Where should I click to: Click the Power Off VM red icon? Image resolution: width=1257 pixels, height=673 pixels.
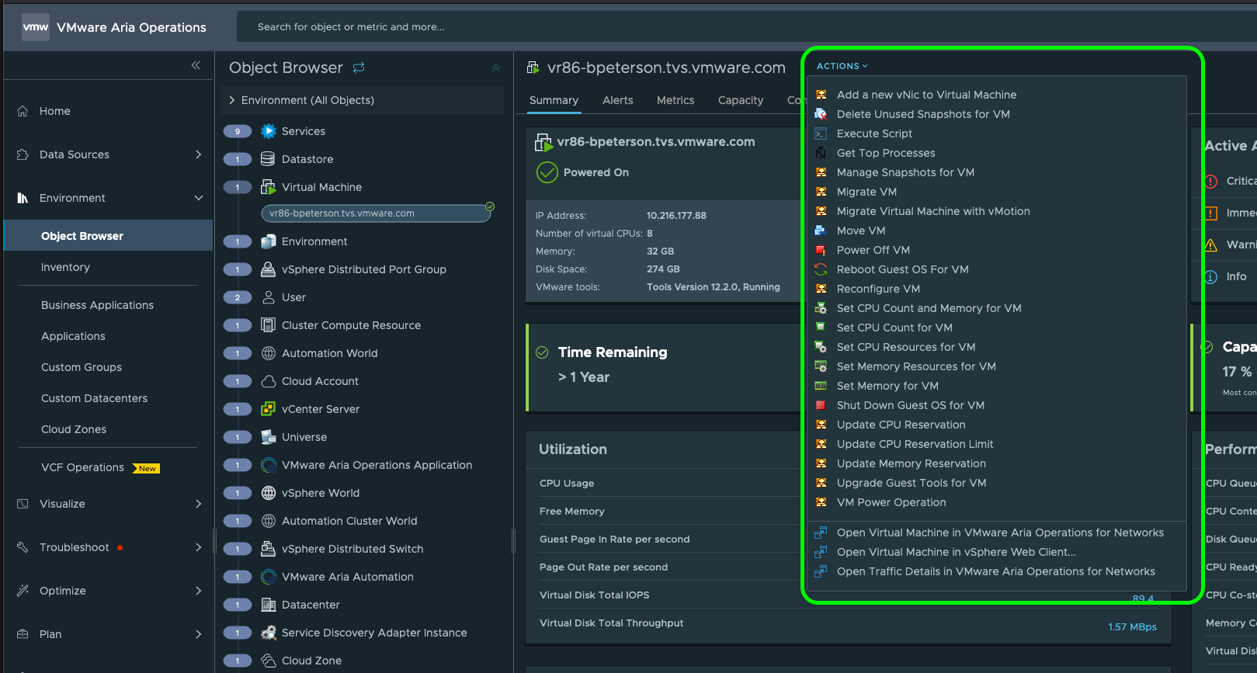[x=821, y=250]
